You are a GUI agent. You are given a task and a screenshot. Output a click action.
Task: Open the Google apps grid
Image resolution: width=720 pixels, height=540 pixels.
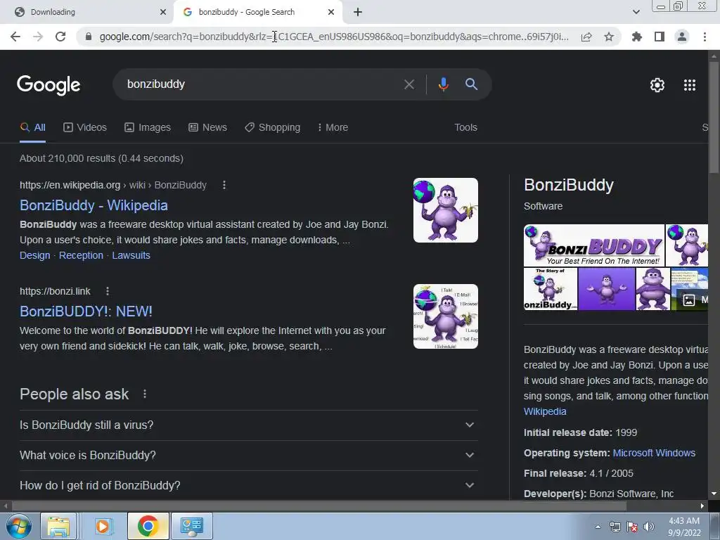coord(690,85)
